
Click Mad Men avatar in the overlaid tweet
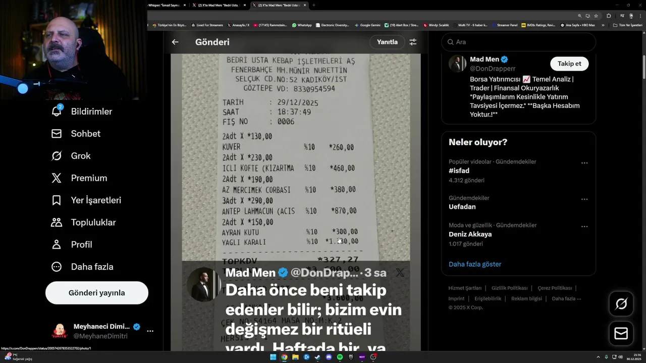[203, 284]
